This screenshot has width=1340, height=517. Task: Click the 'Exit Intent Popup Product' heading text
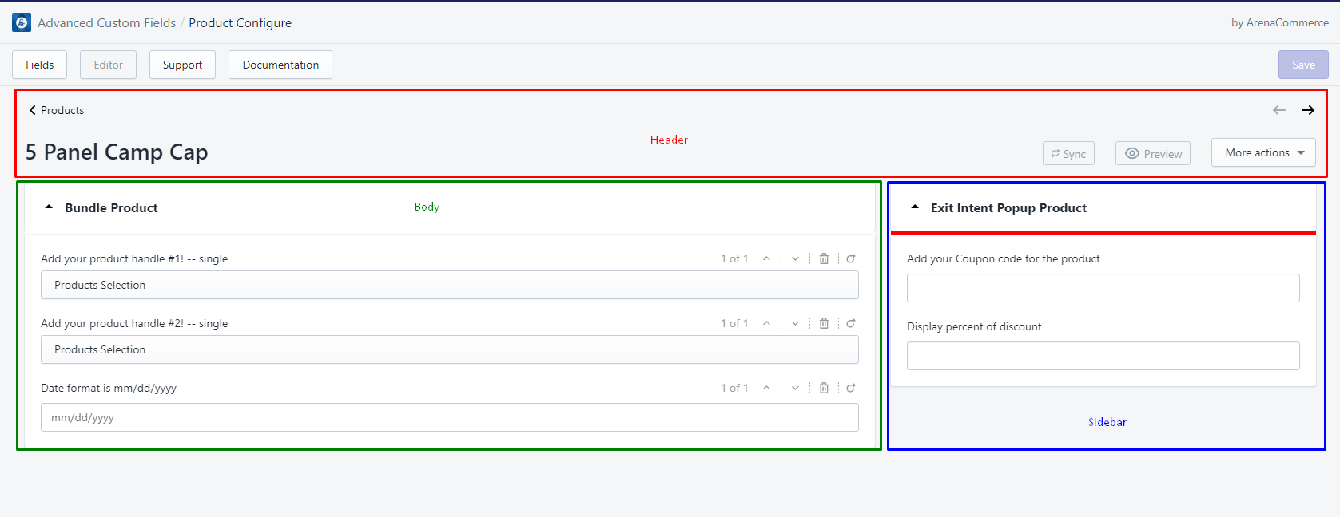click(1008, 207)
